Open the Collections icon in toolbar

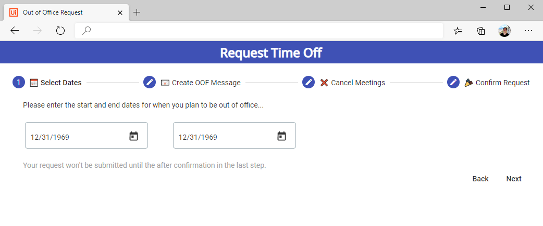point(480,31)
